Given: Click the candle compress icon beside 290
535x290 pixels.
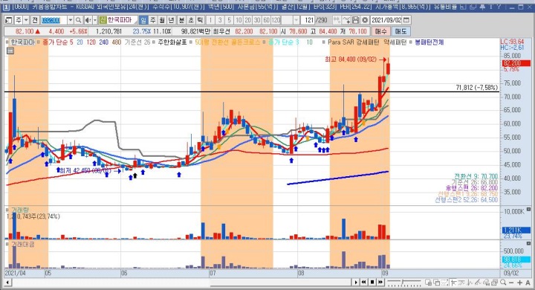Looking at the screenshot, I should [x=337, y=20].
